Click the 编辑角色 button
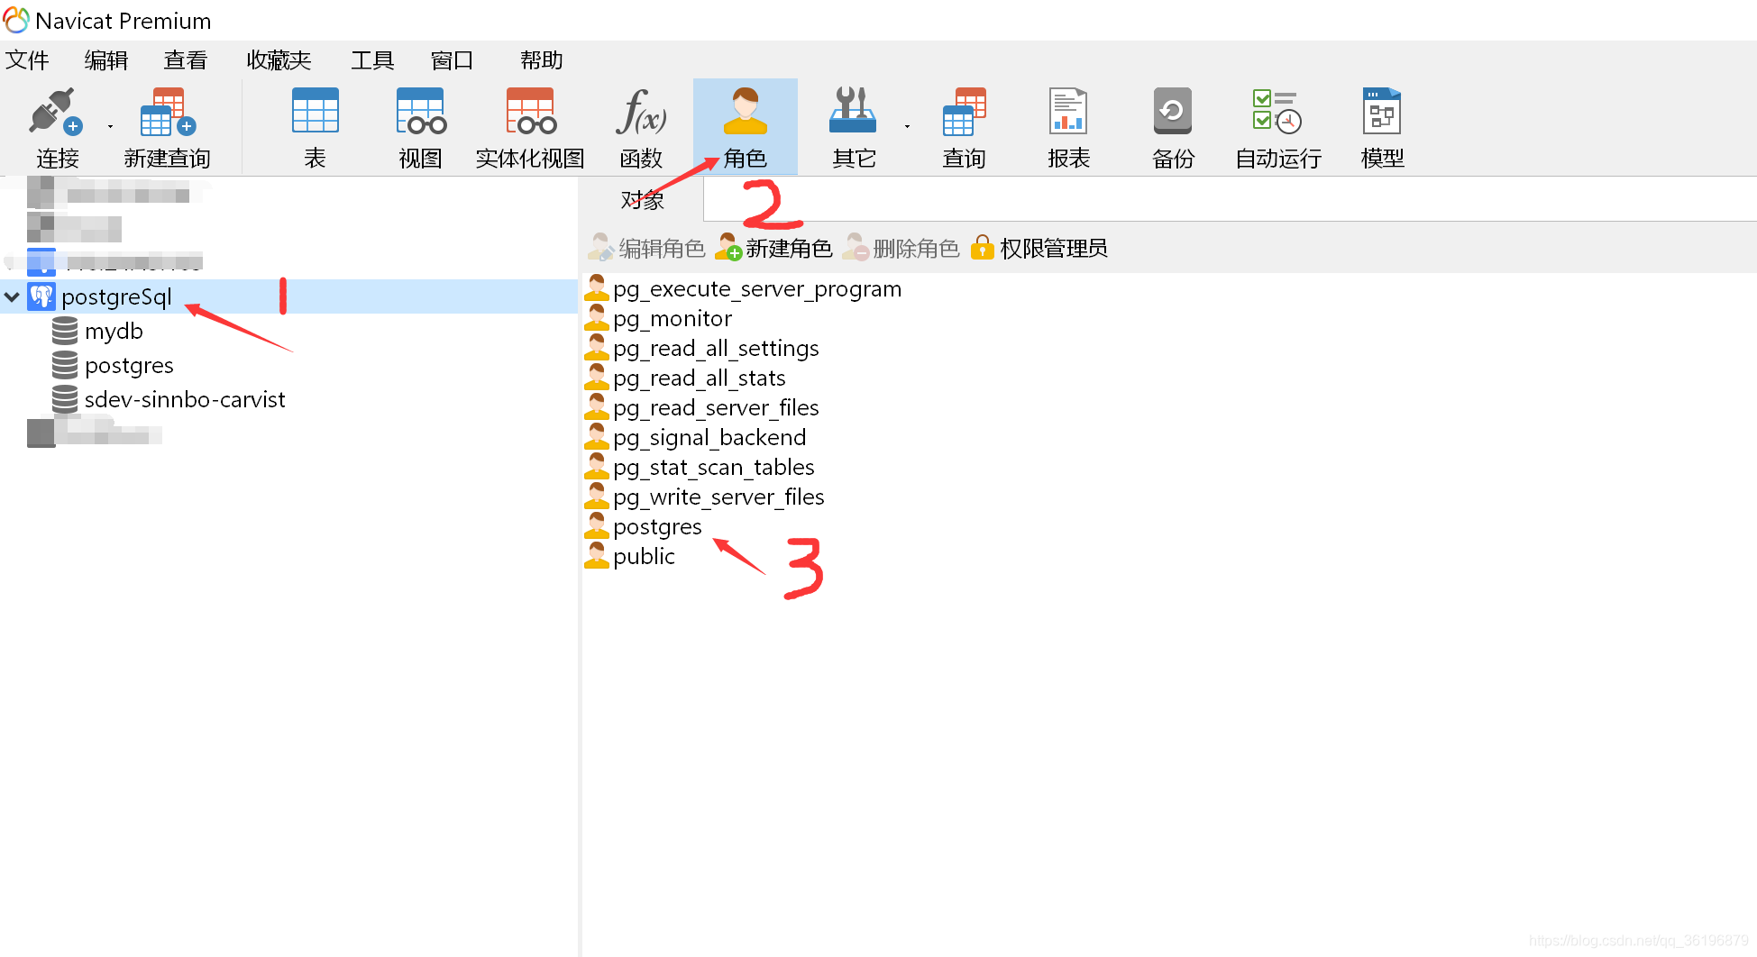Image resolution: width=1757 pixels, height=957 pixels. pyautogui.click(x=646, y=249)
